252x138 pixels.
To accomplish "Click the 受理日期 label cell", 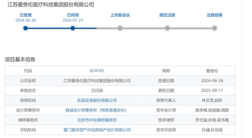I will click(x=166, y=81).
